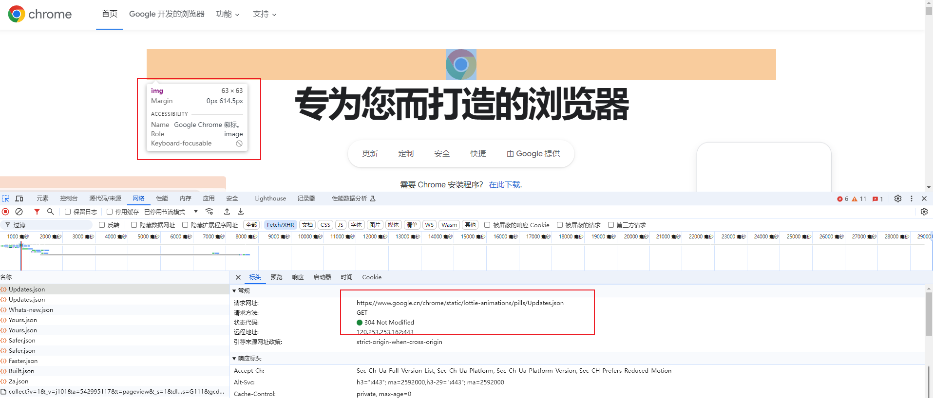Enable 停用缓存 disable cache checkbox
The width and height of the screenshot is (933, 398).
tap(110, 212)
